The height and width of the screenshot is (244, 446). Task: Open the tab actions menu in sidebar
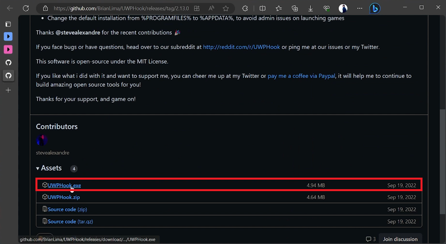point(8,24)
